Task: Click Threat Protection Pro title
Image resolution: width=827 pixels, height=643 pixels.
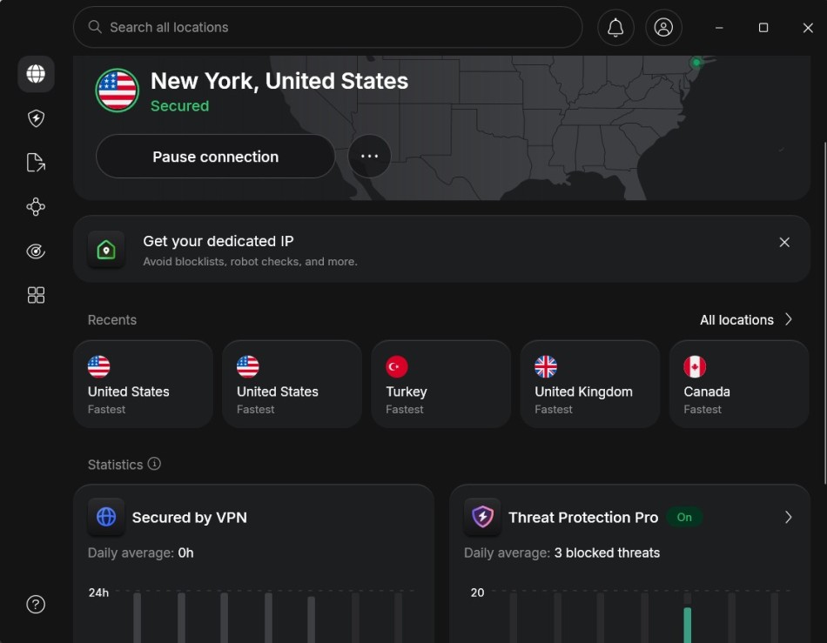Action: (582, 518)
